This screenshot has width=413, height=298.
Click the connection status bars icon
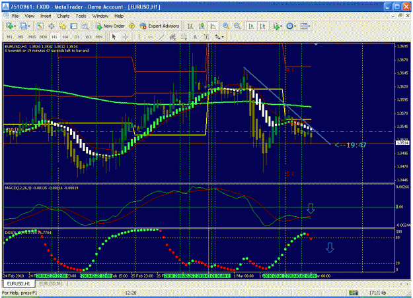354,293
